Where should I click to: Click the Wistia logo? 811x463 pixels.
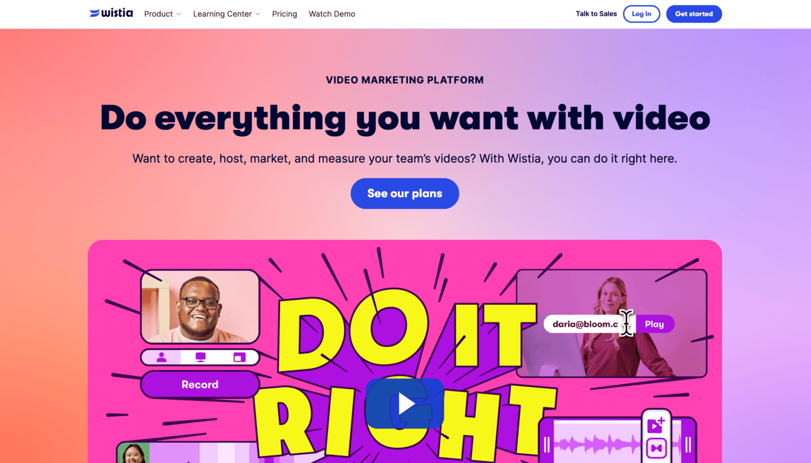111,13
